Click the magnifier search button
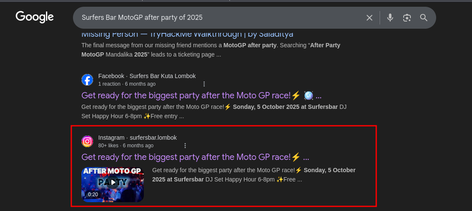The image size is (472, 211). point(423,18)
